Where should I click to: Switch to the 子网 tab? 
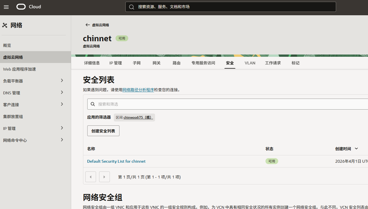point(137,63)
